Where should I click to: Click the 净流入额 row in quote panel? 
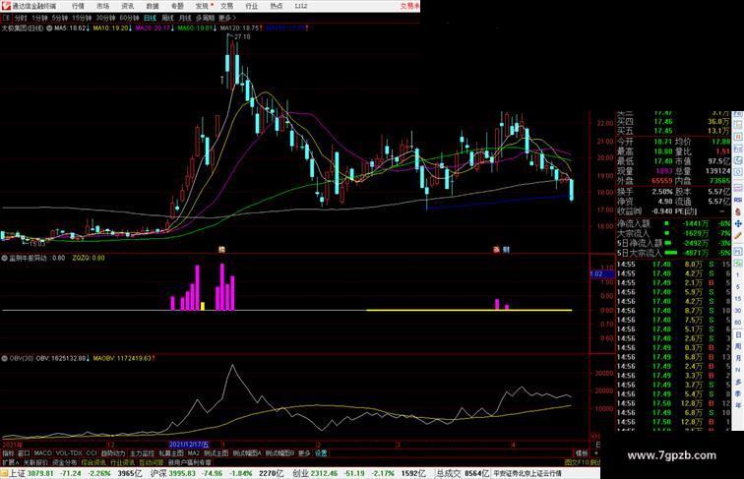[674, 223]
